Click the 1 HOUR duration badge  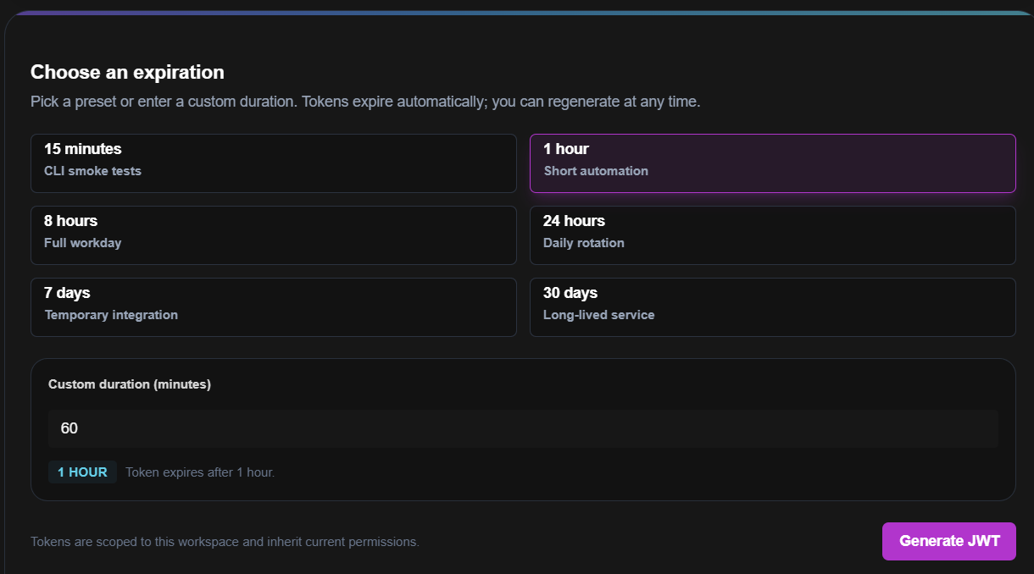click(82, 472)
